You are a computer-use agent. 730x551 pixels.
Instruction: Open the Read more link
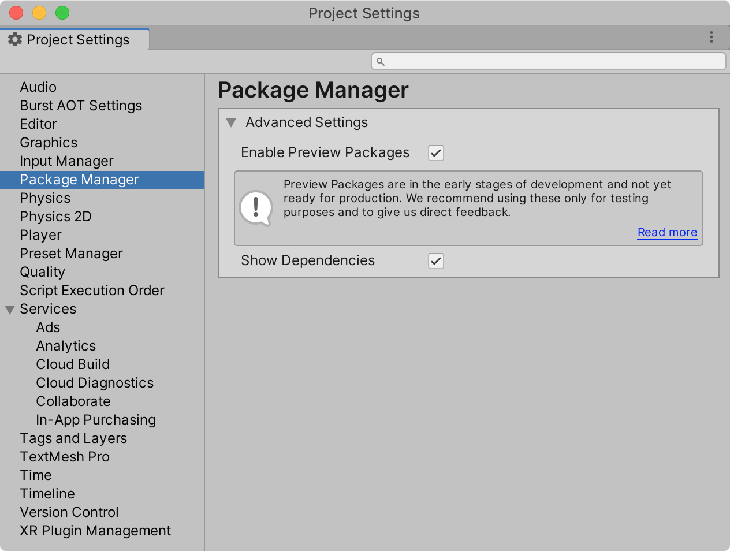(667, 232)
